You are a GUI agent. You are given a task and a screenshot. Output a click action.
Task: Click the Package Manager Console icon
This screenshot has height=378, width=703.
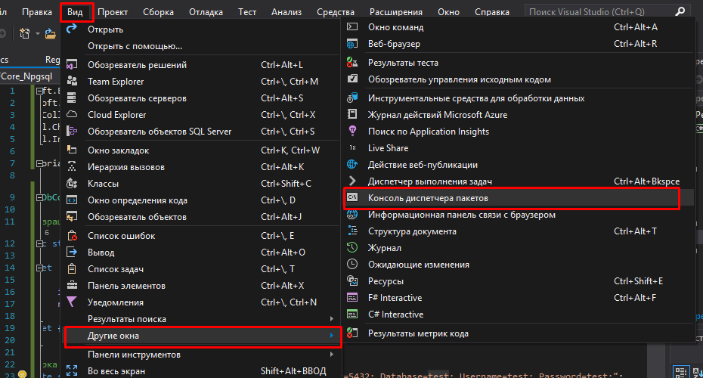(x=352, y=197)
